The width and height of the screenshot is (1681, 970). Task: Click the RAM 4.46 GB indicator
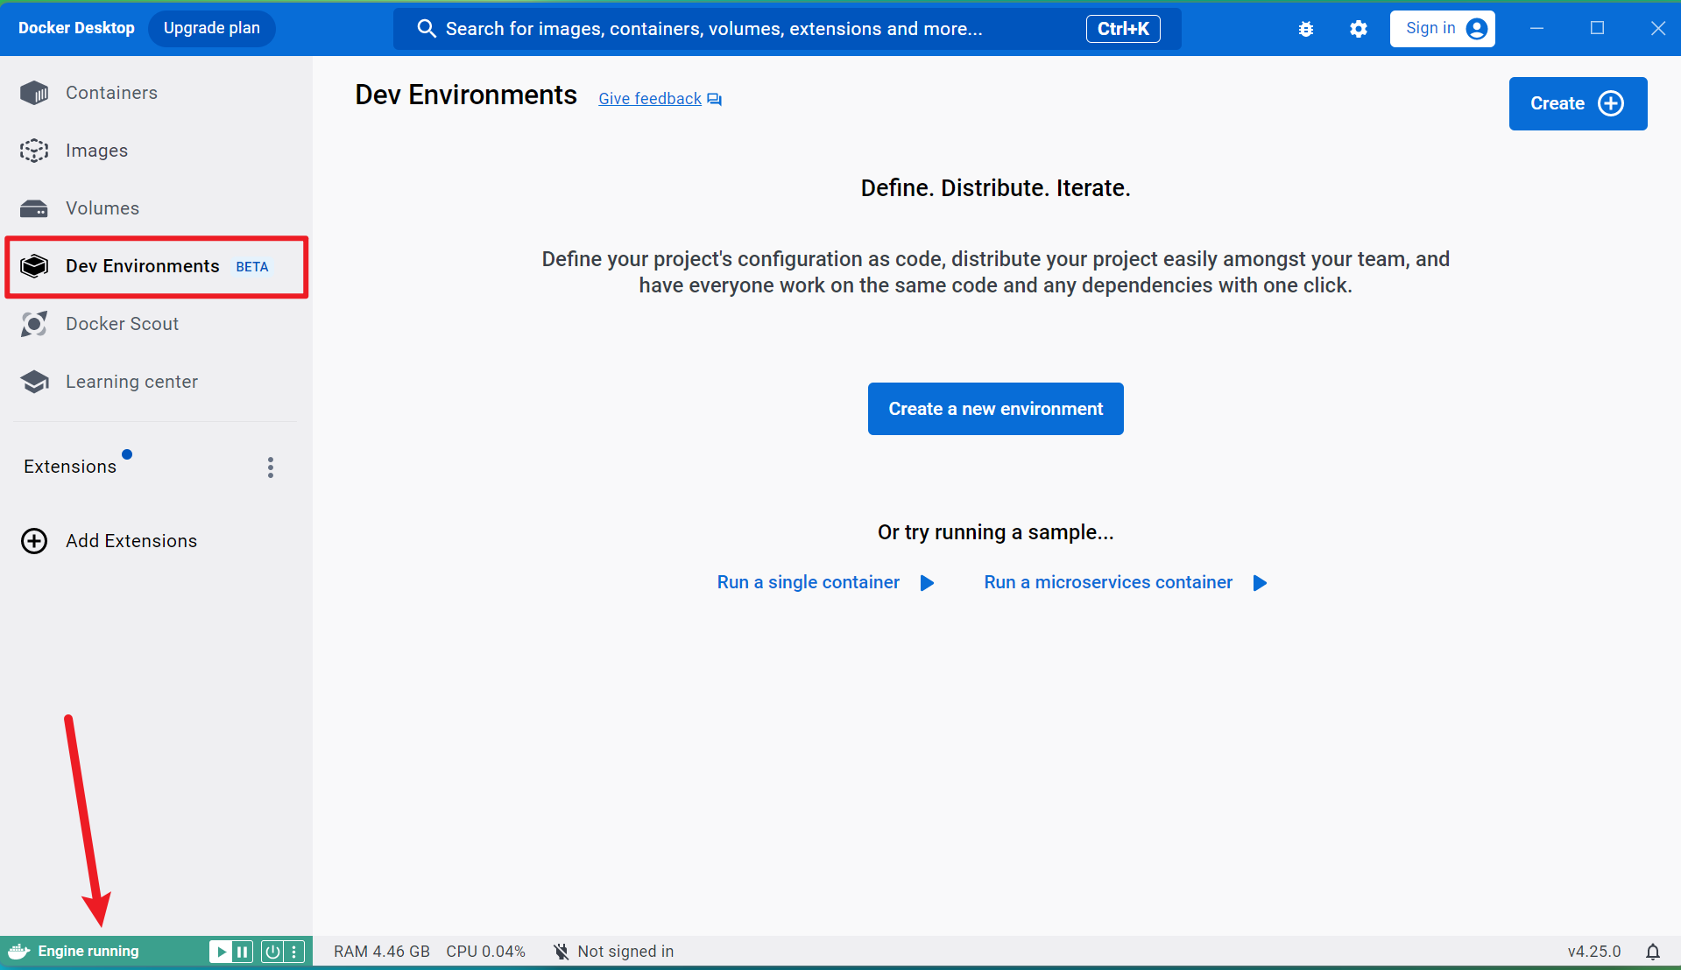coord(382,952)
